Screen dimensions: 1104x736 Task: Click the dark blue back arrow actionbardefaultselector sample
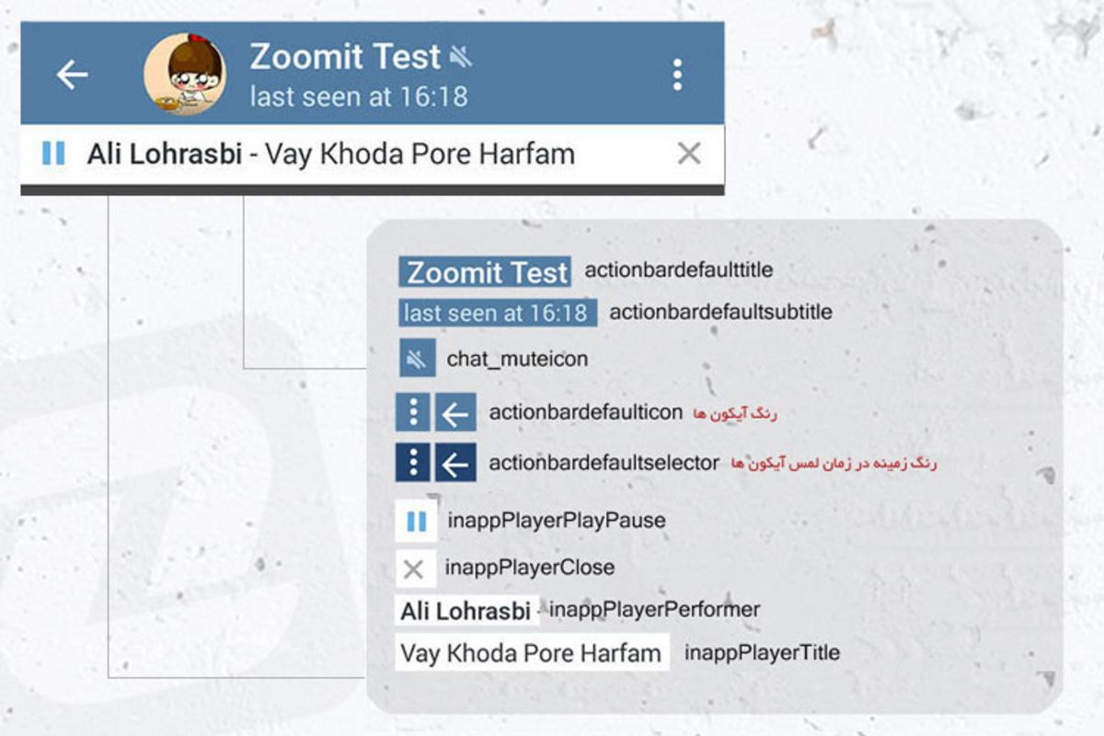[x=455, y=463]
